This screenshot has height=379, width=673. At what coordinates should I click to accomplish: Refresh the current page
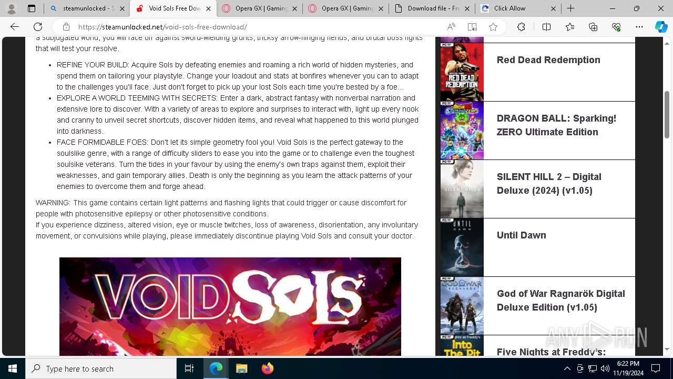tap(38, 27)
